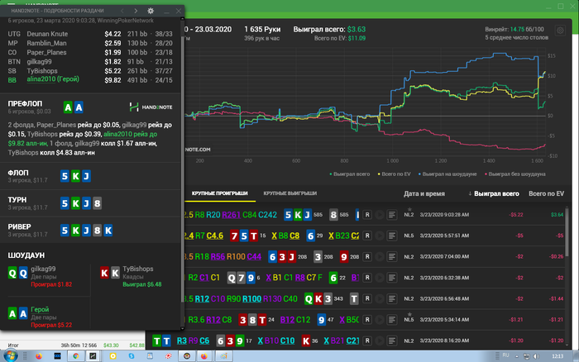Viewport: 579px width, 362px height.
Task: Go to next hand with right arrow
Action: tap(136, 11)
